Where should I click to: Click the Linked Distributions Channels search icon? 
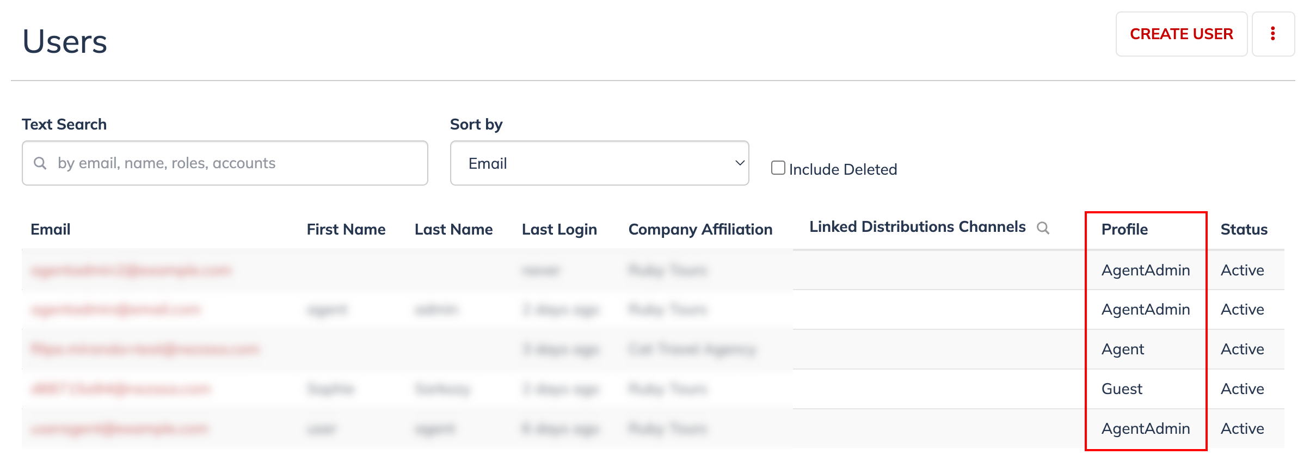click(x=1043, y=228)
